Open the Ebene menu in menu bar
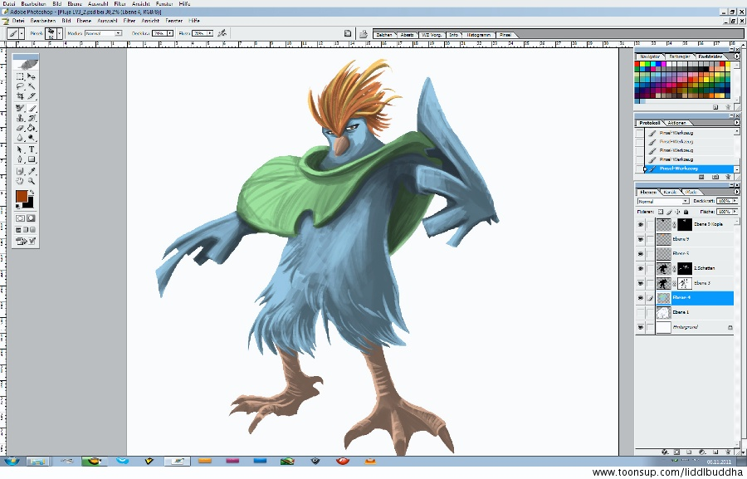 (x=84, y=21)
